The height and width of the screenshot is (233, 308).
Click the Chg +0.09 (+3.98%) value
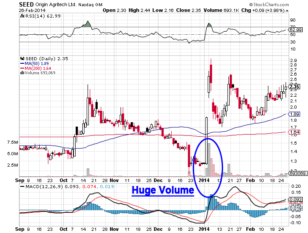click(x=263, y=11)
